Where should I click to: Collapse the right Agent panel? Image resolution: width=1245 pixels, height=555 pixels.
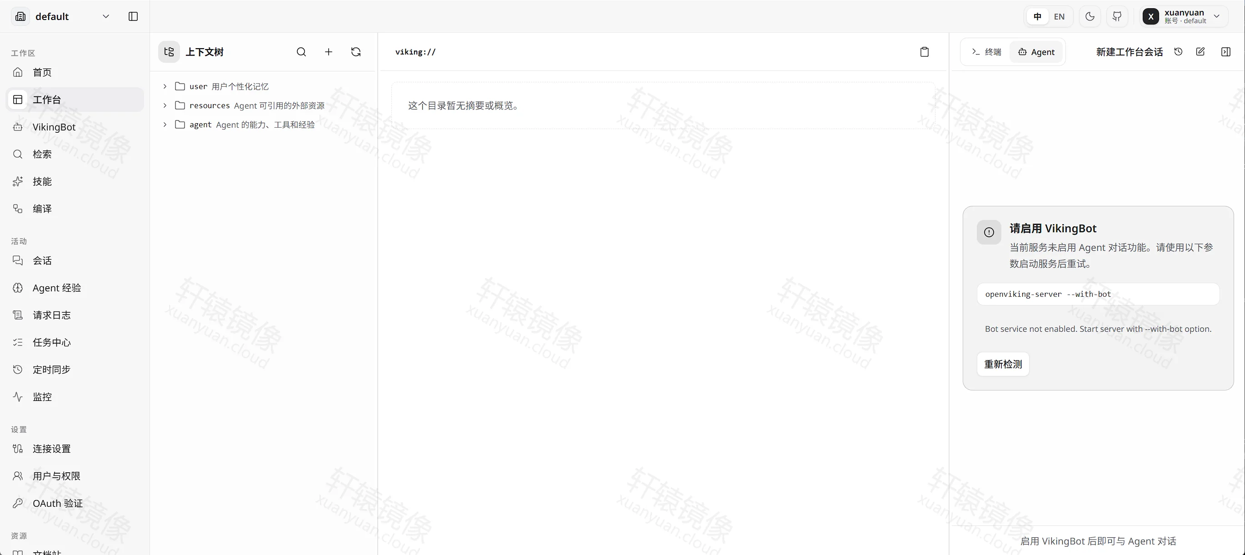click(1225, 52)
